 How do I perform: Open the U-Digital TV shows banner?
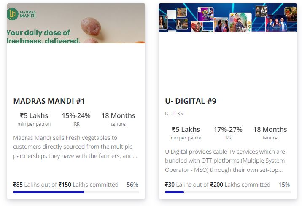pyautogui.click(x=228, y=18)
